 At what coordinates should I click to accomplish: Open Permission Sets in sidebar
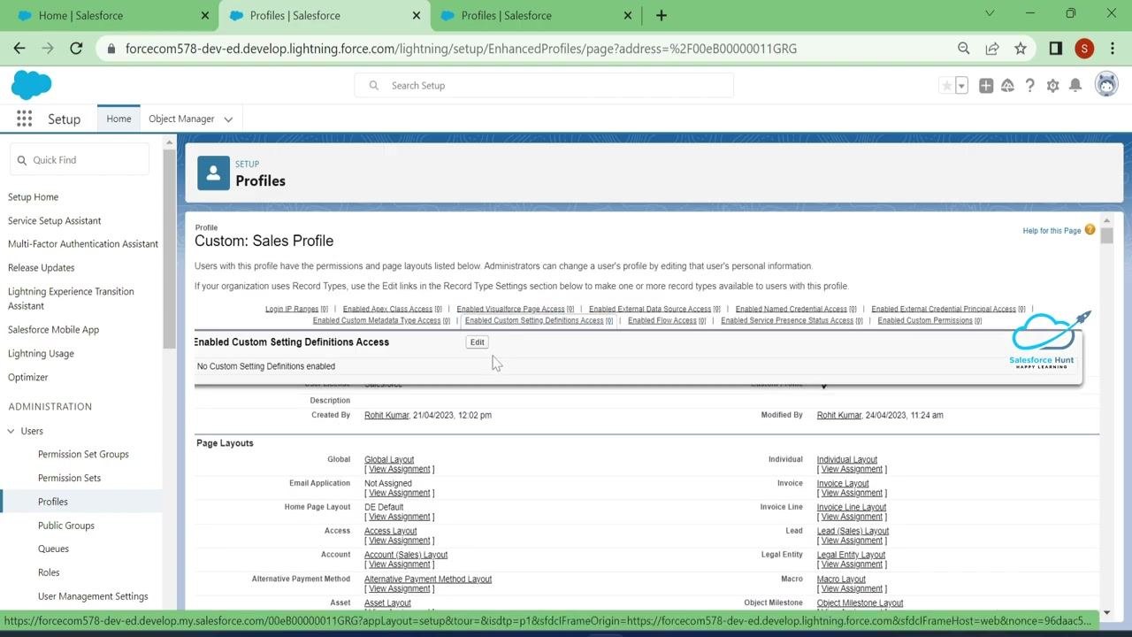(69, 478)
